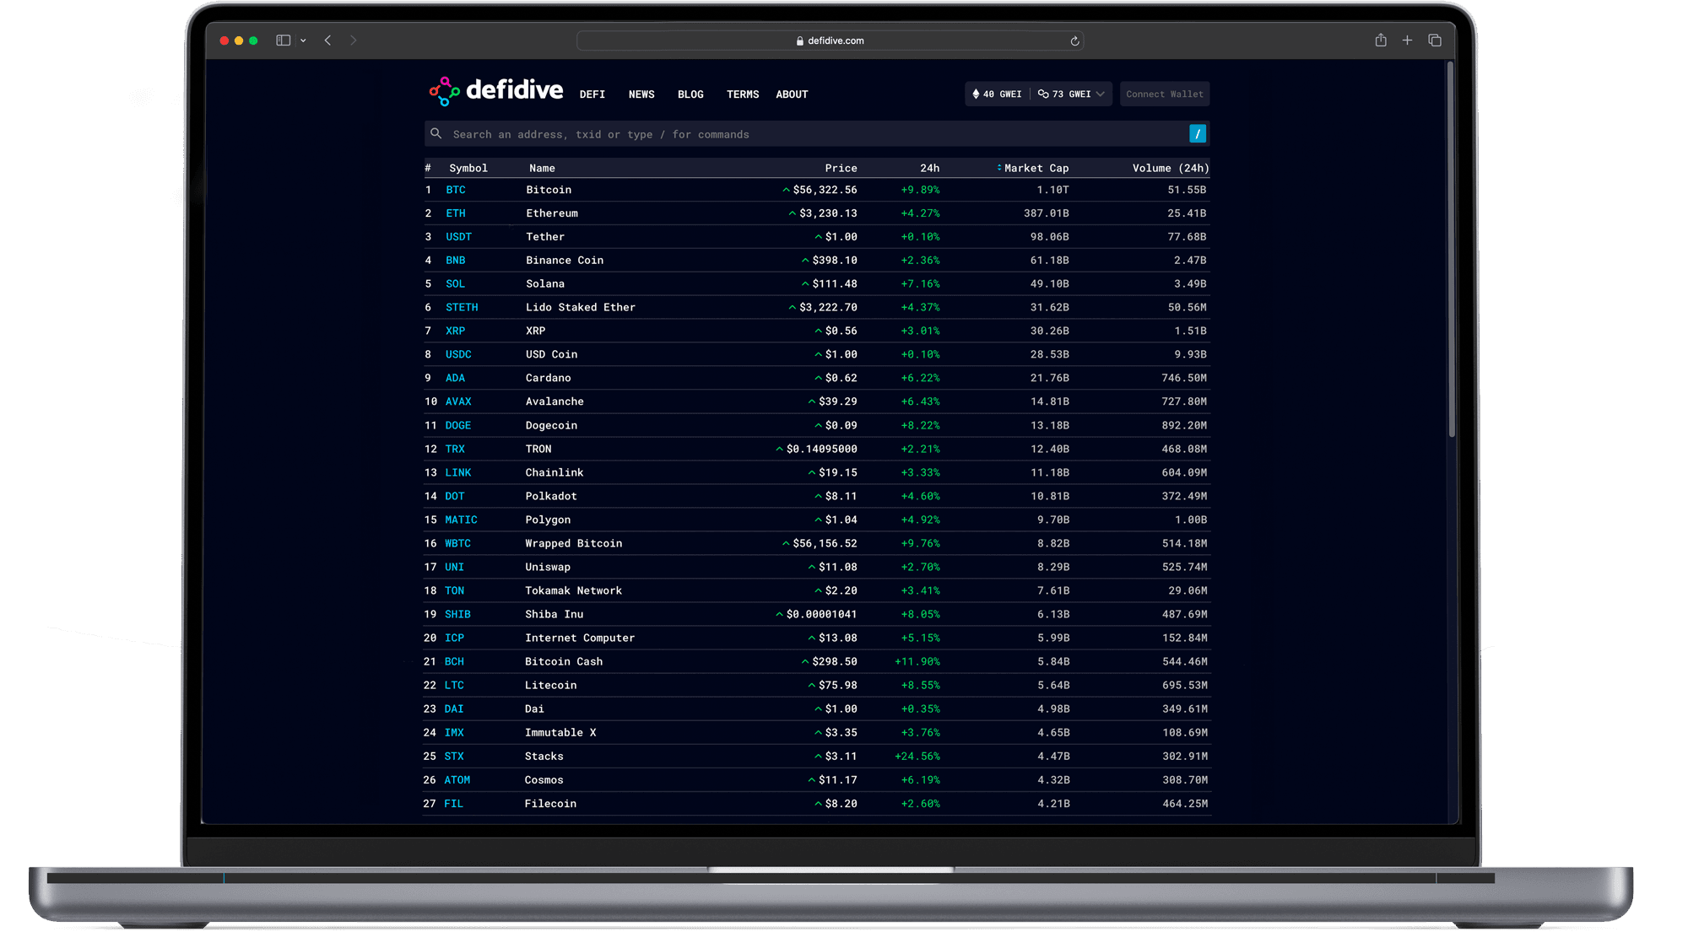
Task: Click the Connect Wallet button
Action: pyautogui.click(x=1165, y=94)
